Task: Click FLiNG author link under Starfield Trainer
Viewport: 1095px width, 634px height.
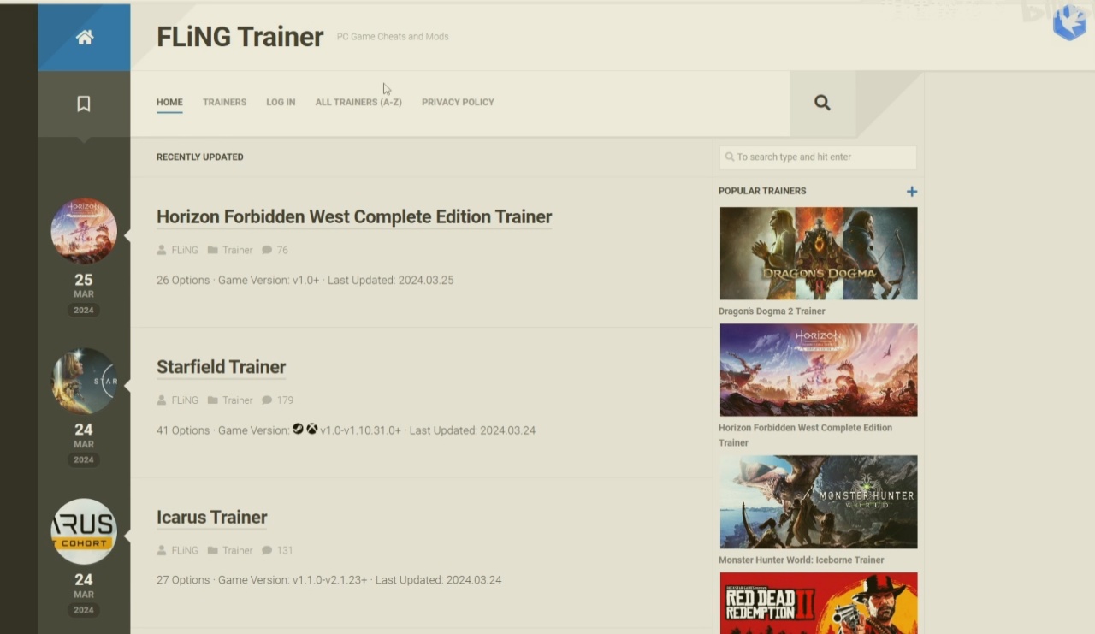Action: pos(185,400)
